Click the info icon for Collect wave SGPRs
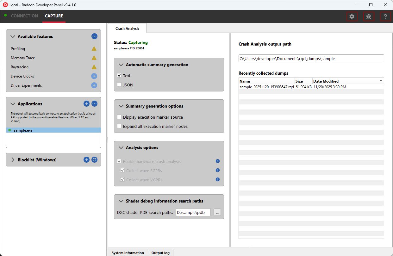 (x=218, y=171)
